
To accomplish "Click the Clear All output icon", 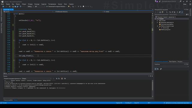I will click(x=62, y=79).
